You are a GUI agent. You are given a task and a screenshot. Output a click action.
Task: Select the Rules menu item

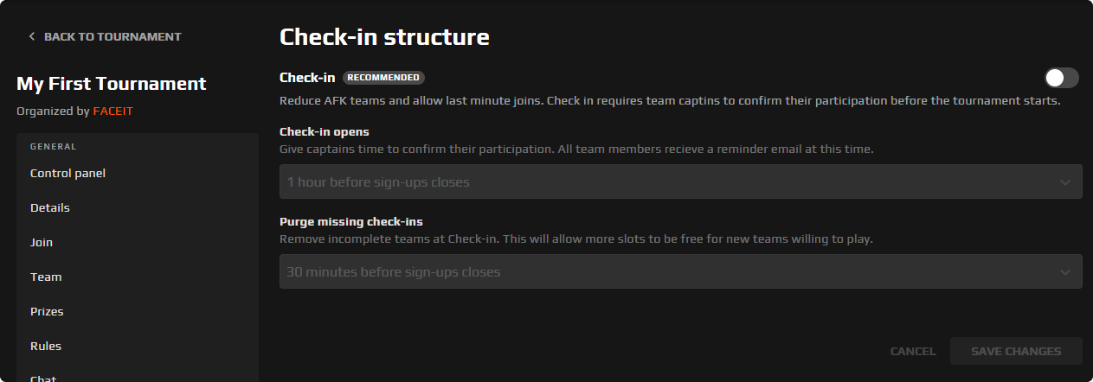46,347
